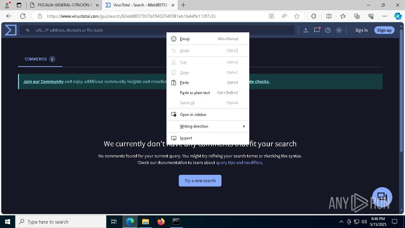Add page to favorites star icon
Viewport: 405px width, 228px height.
pos(296,16)
